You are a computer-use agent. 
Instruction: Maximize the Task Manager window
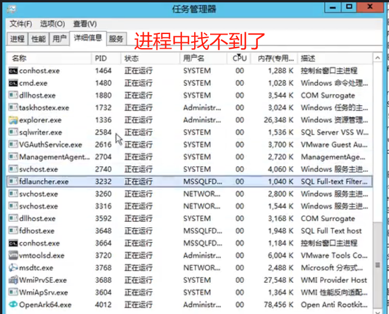pos(349,8)
